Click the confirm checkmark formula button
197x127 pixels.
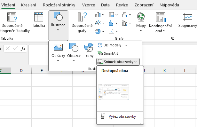pyautogui.click(x=15, y=48)
